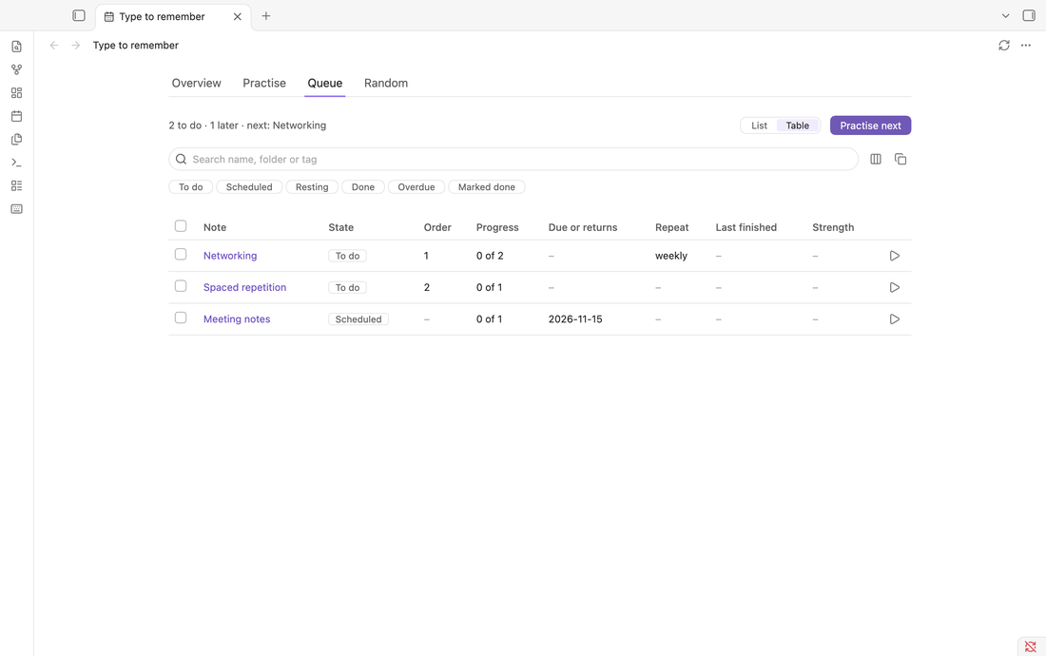Toggle the Overdue filter chip

click(416, 187)
